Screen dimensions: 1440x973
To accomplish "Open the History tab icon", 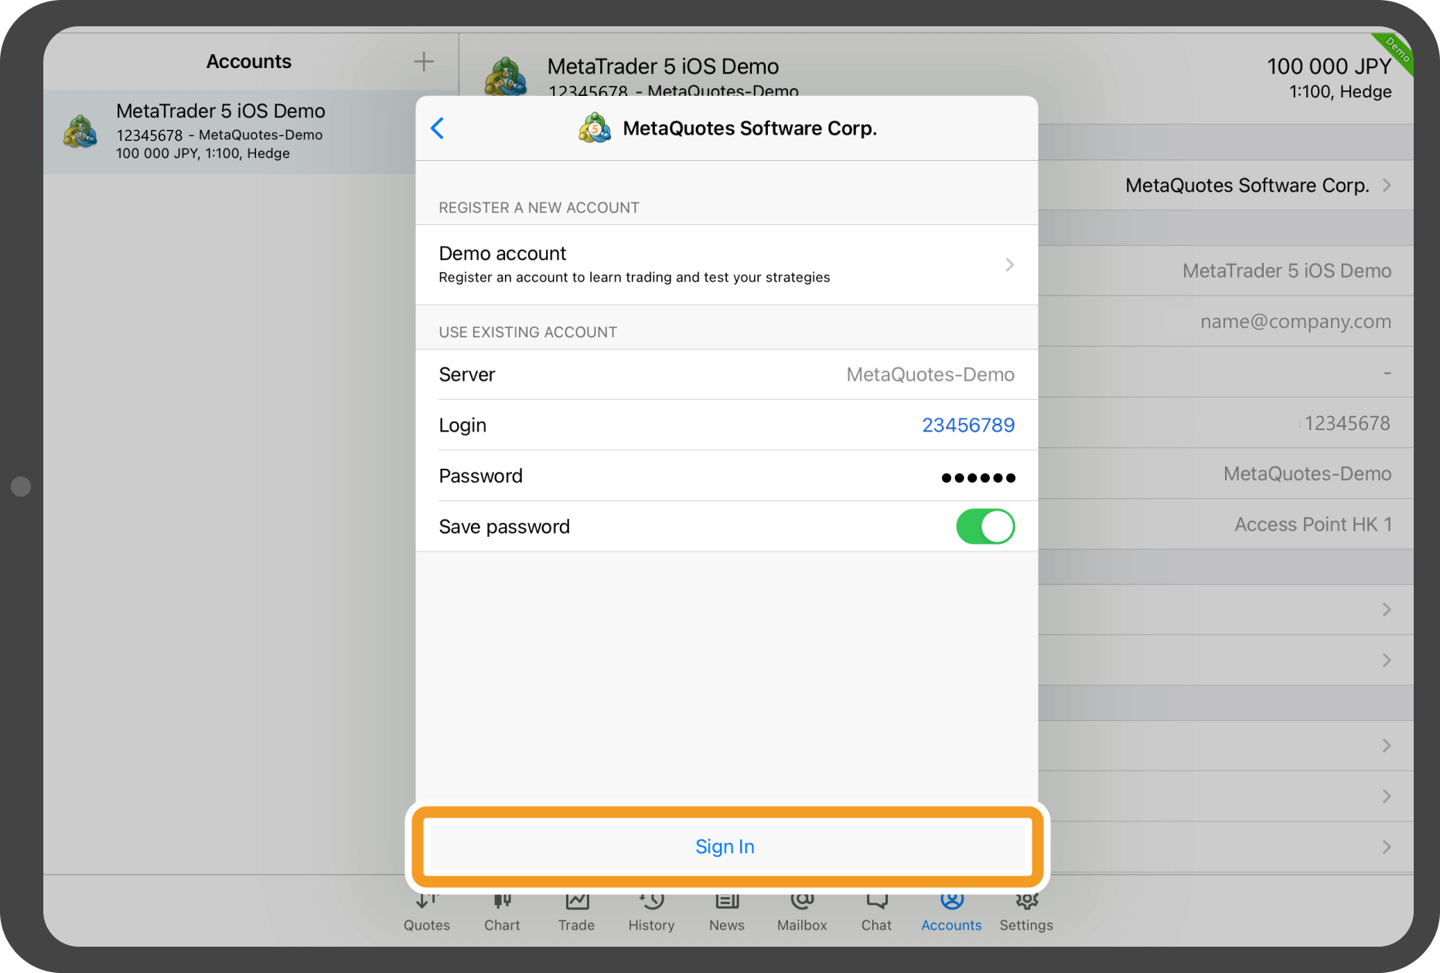I will coord(651,903).
